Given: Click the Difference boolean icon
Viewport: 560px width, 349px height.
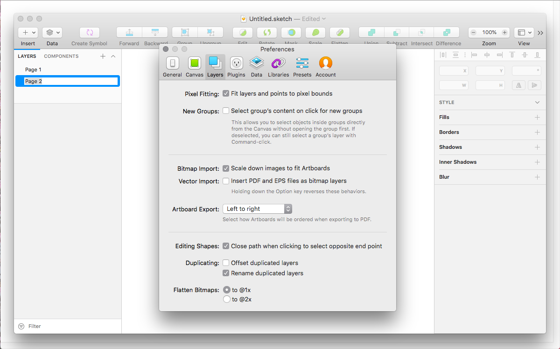Looking at the screenshot, I should tap(447, 33).
